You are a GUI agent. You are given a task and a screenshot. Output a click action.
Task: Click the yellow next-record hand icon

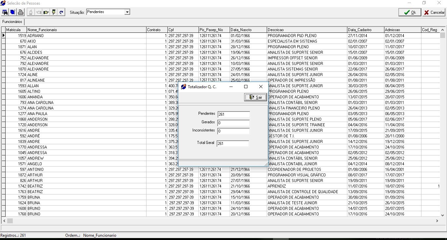[46, 12]
